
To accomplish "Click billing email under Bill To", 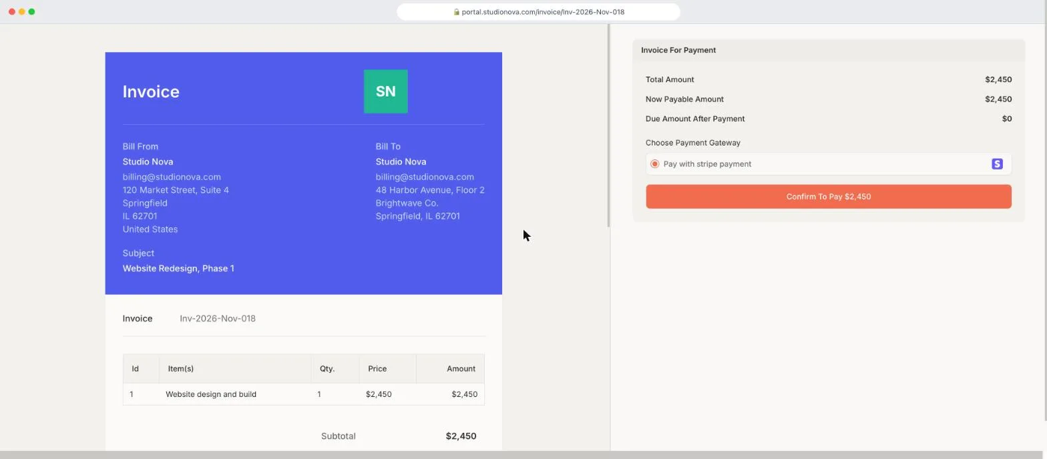I will click(425, 177).
